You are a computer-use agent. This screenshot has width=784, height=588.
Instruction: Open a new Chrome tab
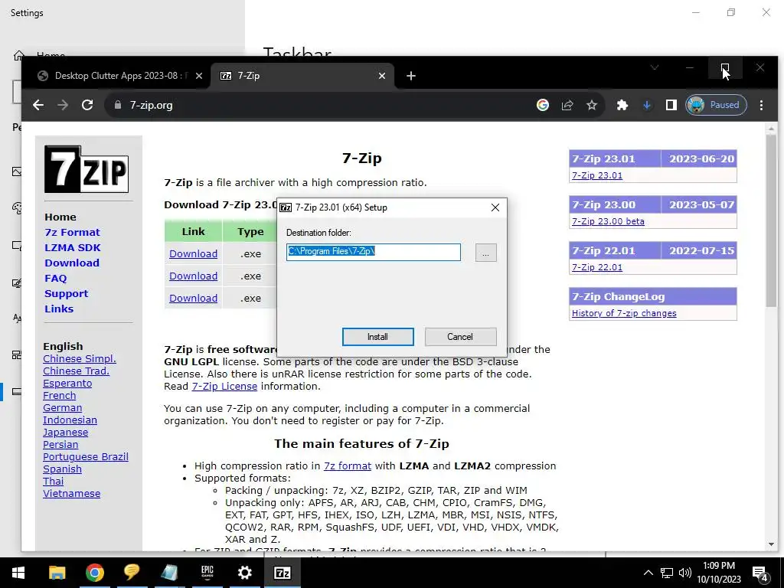(x=411, y=76)
